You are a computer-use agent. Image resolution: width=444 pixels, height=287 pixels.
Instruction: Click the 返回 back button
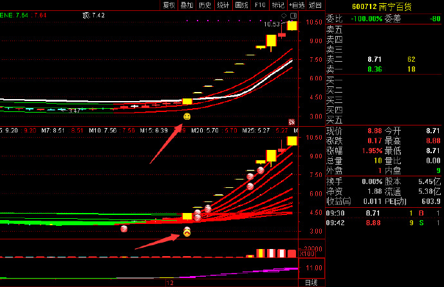click(315, 5)
